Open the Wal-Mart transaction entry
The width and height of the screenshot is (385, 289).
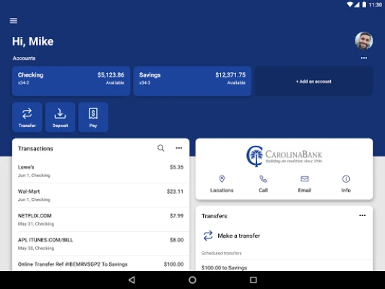pos(100,195)
